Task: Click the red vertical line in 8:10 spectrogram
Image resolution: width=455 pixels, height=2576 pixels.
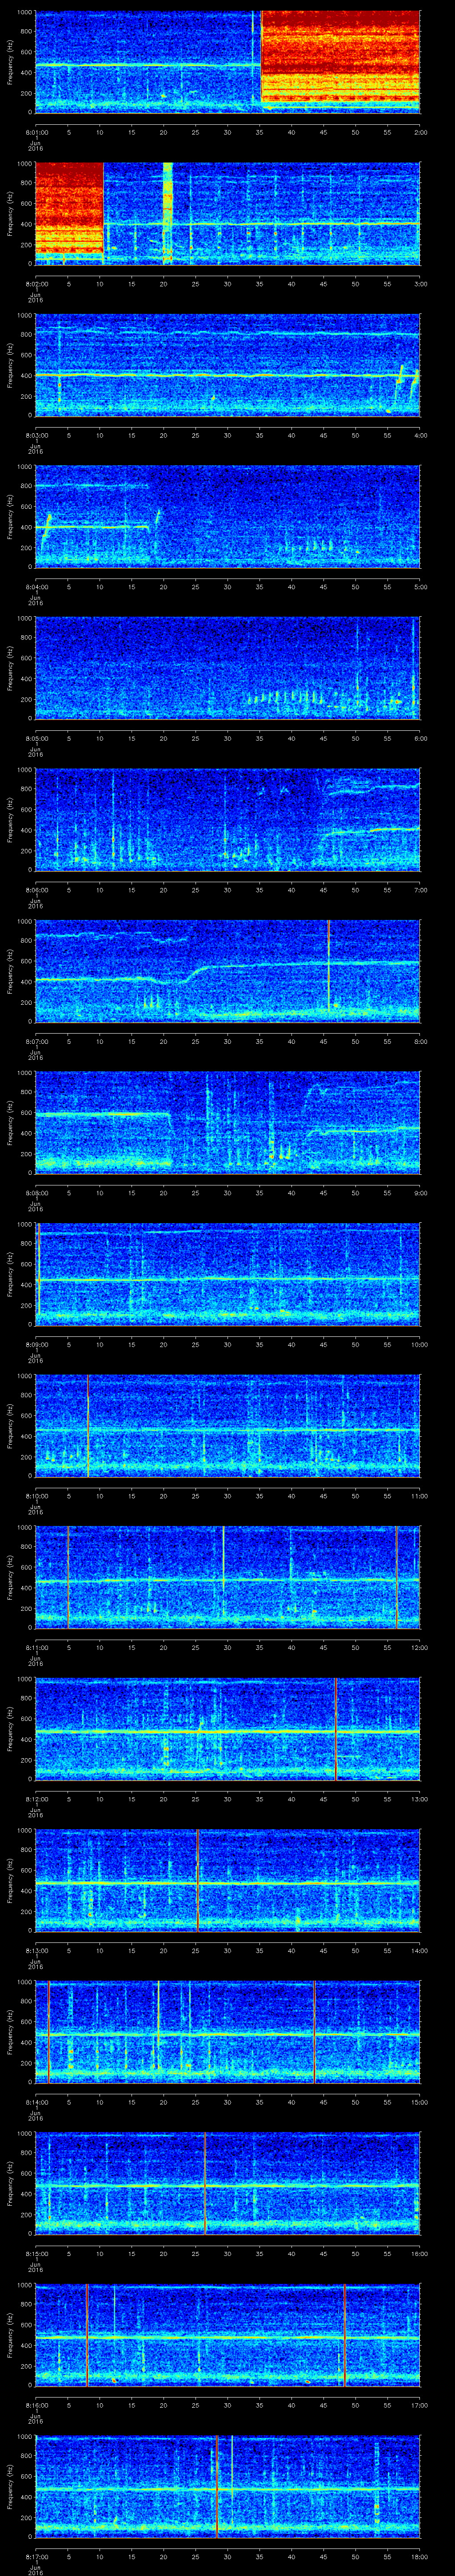Action: click(88, 1425)
